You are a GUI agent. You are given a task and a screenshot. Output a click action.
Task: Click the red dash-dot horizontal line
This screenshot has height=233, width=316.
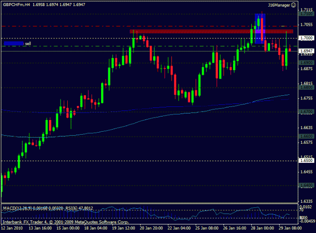pyautogui.click(x=149, y=26)
